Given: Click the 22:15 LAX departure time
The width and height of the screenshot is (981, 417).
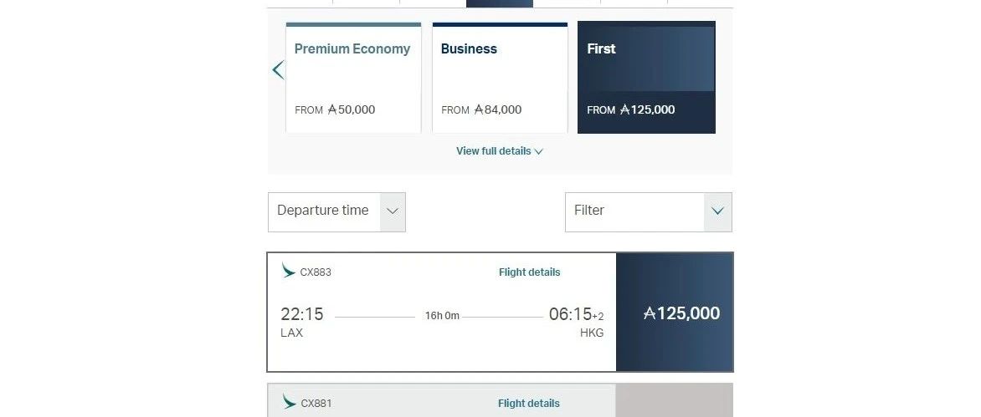Looking at the screenshot, I should point(302,315).
